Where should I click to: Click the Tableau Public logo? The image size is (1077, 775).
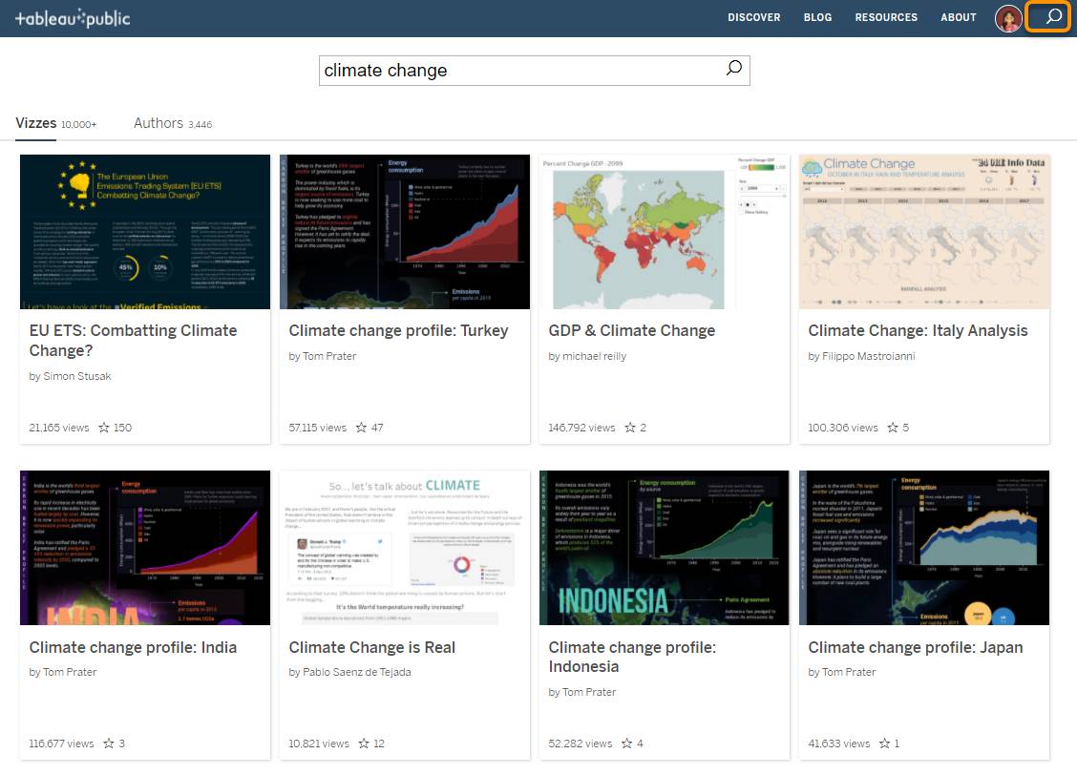click(74, 16)
